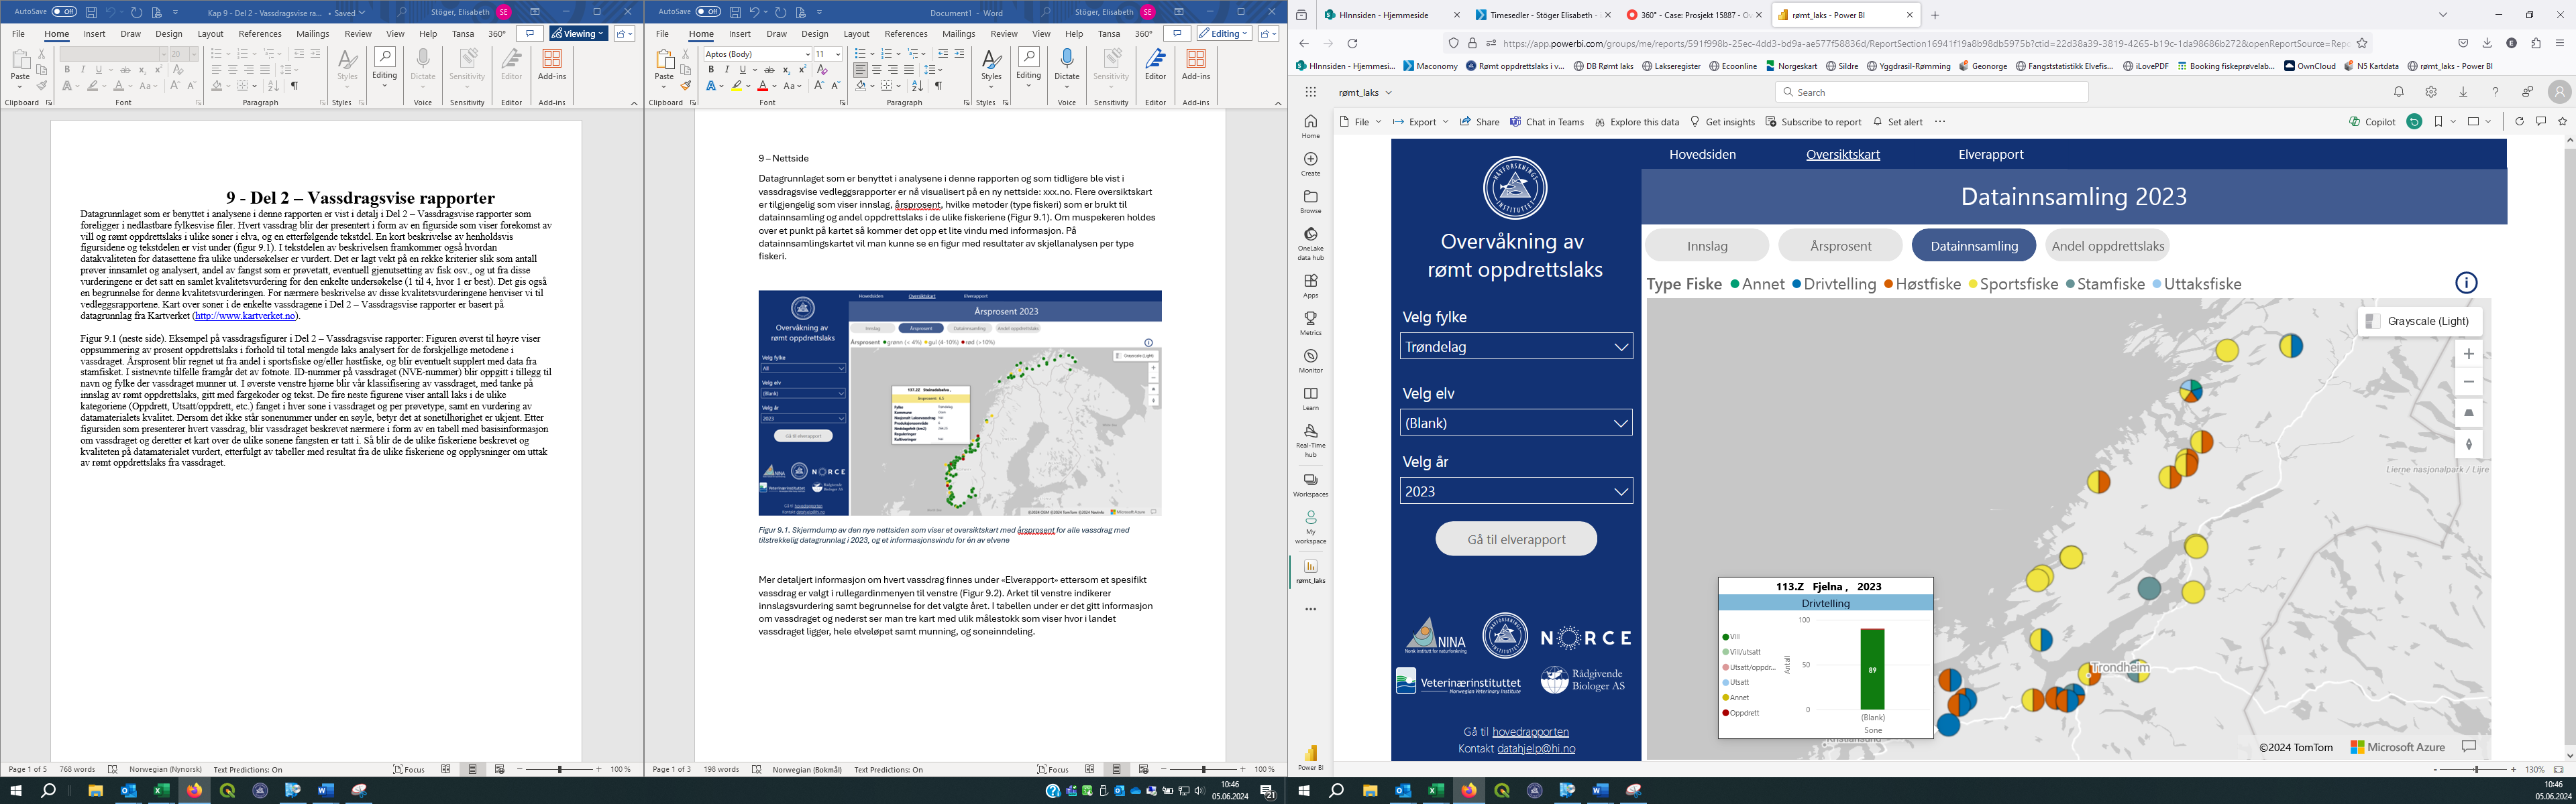The height and width of the screenshot is (804, 2576).
Task: Click the info icon above the map
Action: (2466, 283)
